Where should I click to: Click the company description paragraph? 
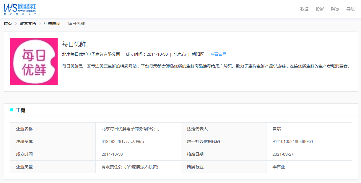coord(206,66)
